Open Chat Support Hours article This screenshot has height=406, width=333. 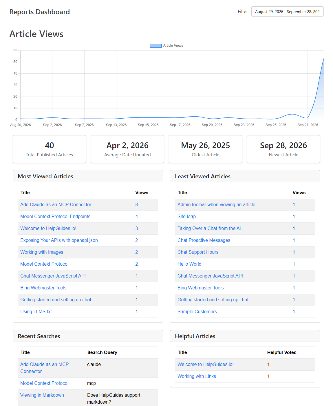[x=198, y=252]
